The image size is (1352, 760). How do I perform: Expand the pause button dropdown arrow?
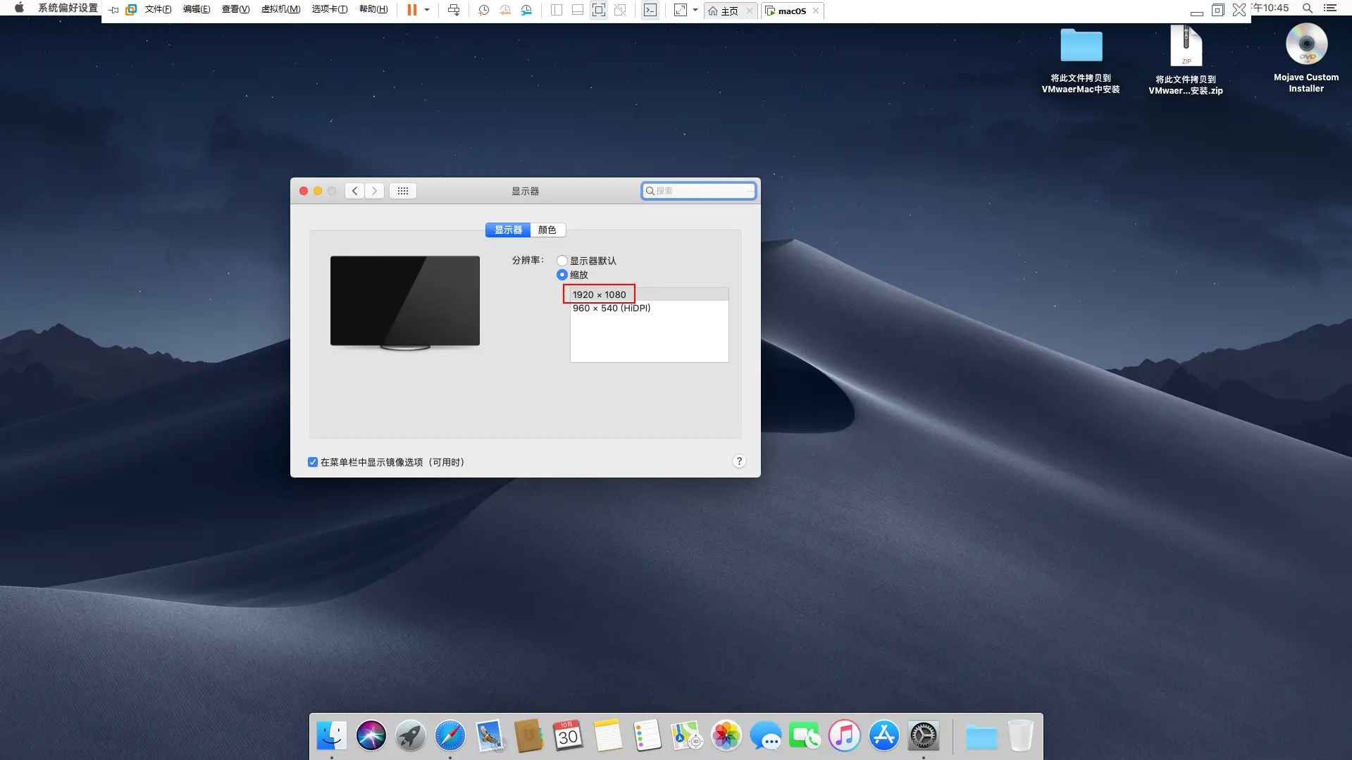(x=427, y=10)
